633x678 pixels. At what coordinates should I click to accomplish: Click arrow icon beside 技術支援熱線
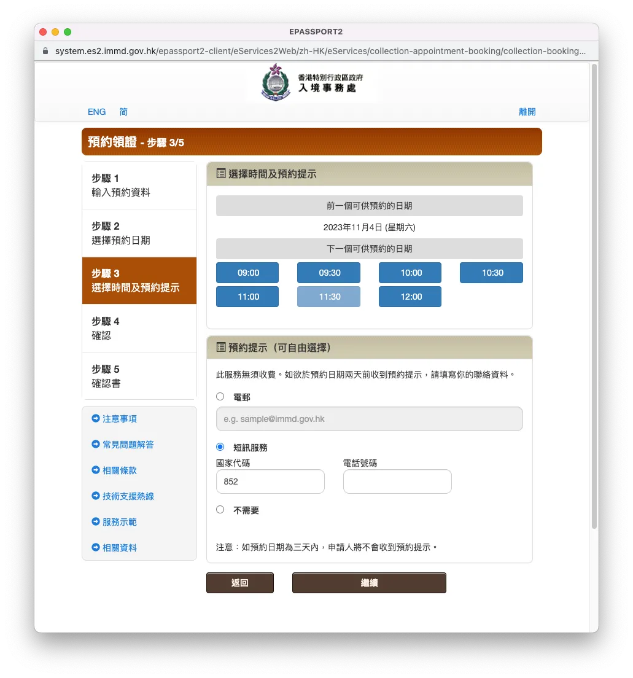click(x=96, y=496)
